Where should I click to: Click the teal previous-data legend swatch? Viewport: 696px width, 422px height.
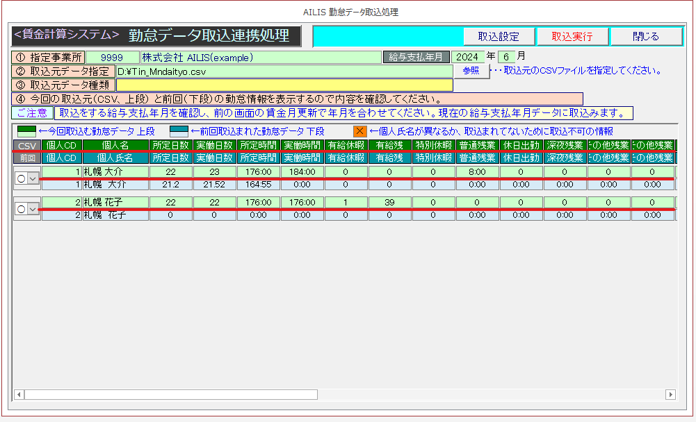click(179, 131)
